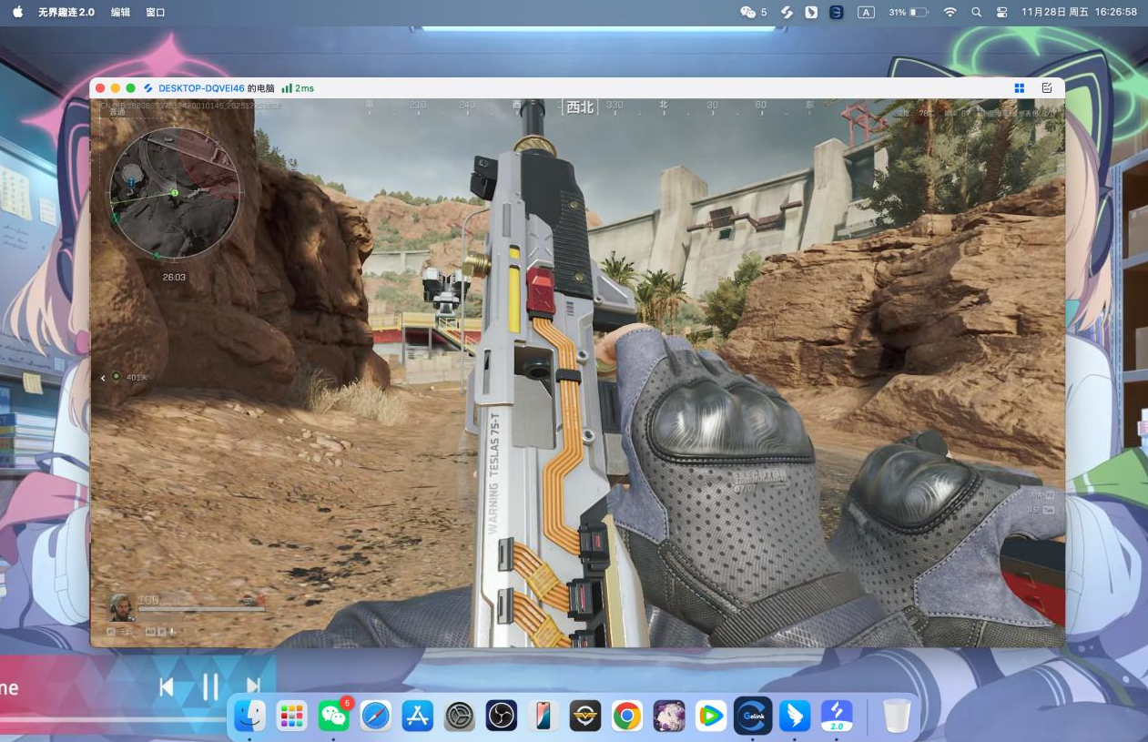This screenshot has height=742, width=1148.
Task: Launch Gelink app in the dock
Action: point(753,717)
